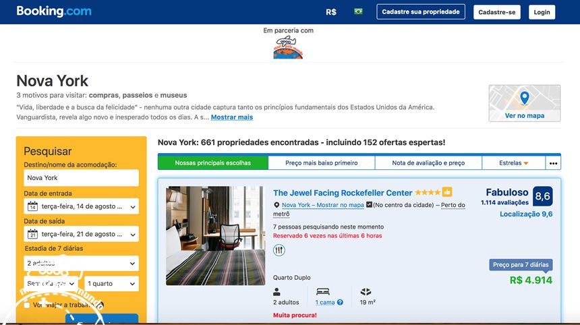Expand the rooms '1 quarto' dropdown
The image size is (580, 325).
tap(111, 284)
